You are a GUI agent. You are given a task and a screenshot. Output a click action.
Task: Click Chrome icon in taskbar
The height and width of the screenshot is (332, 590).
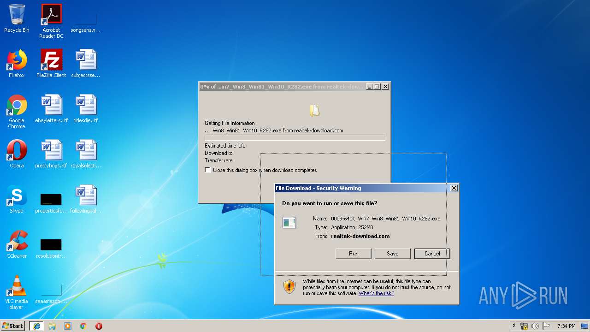83,326
